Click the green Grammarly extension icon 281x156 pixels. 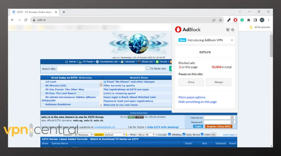click(x=242, y=20)
